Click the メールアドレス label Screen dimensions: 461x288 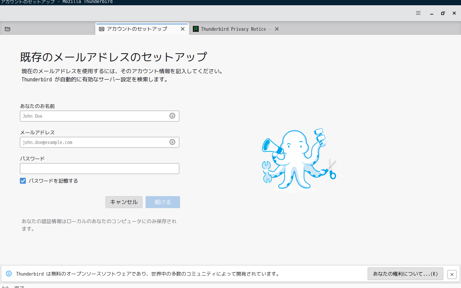pyautogui.click(x=38, y=132)
